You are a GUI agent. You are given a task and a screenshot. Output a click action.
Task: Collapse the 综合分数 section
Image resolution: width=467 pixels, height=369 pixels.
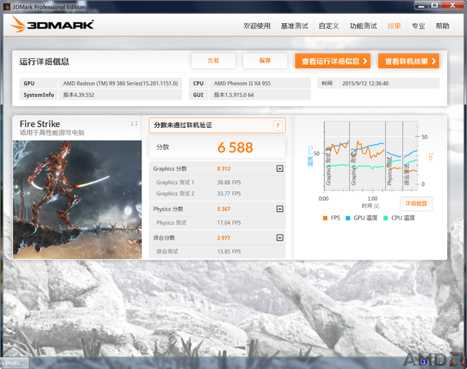point(280,238)
